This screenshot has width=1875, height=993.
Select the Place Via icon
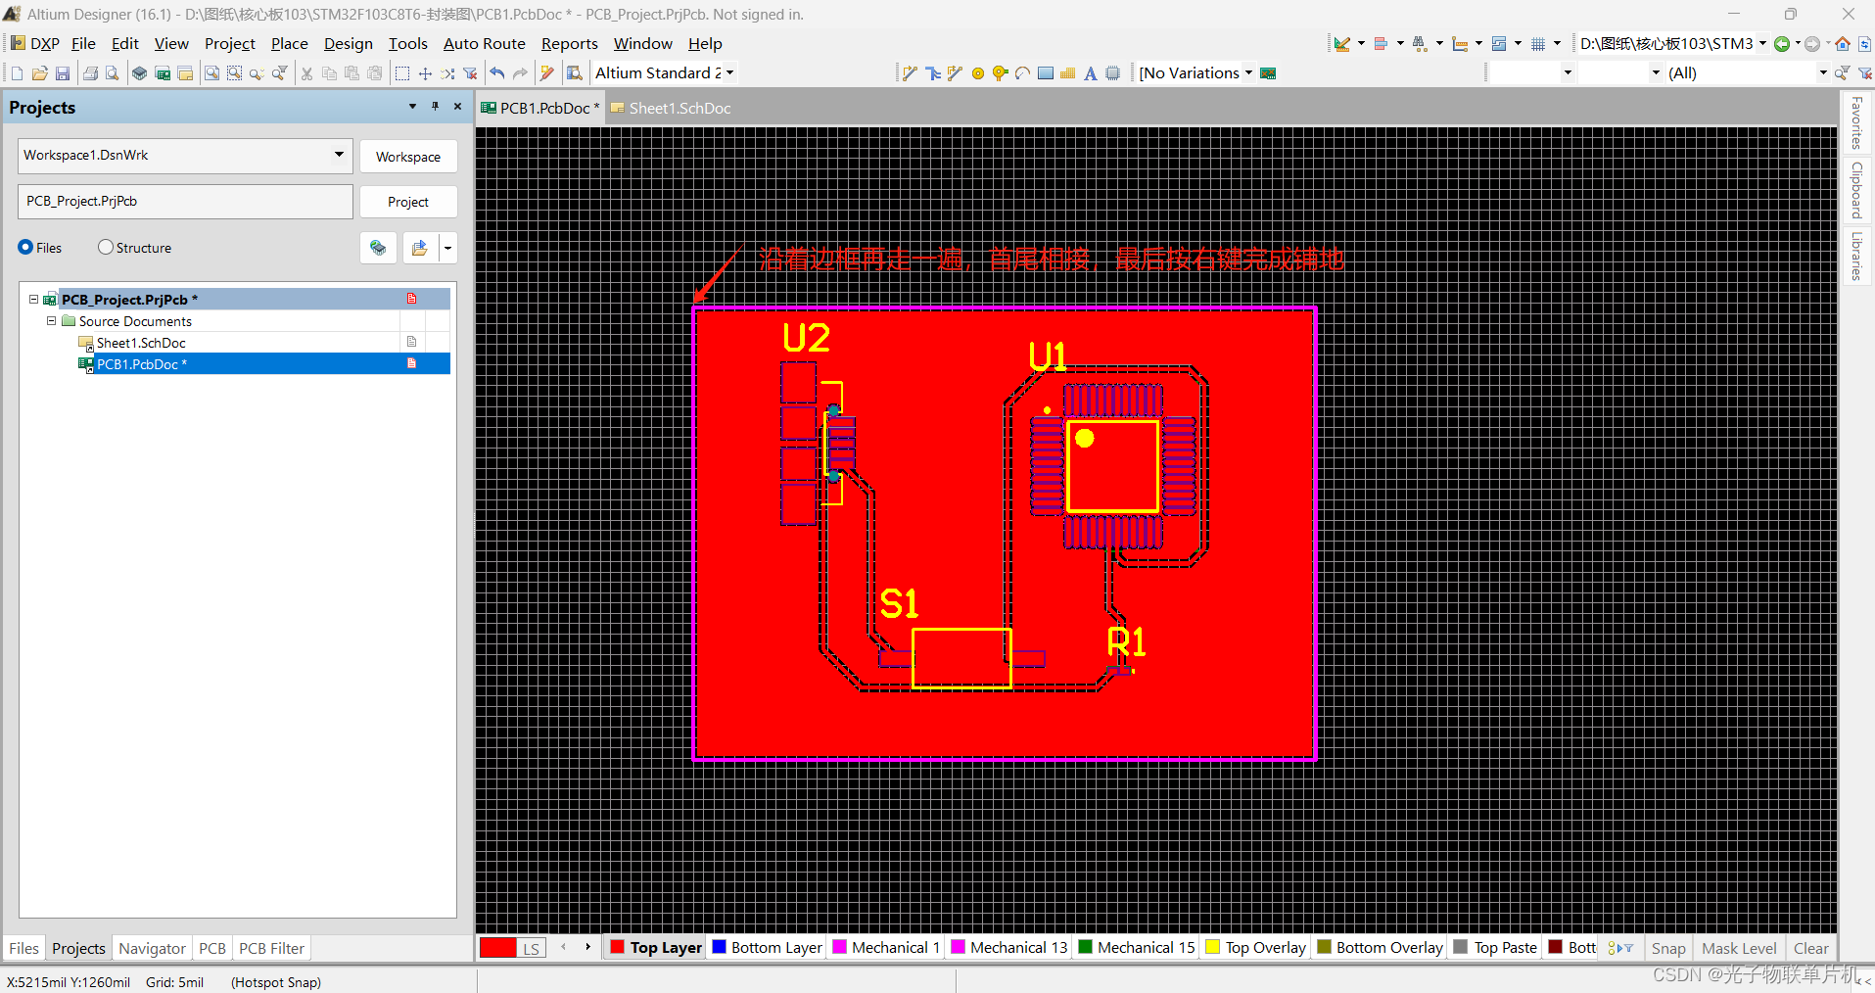pos(1000,73)
